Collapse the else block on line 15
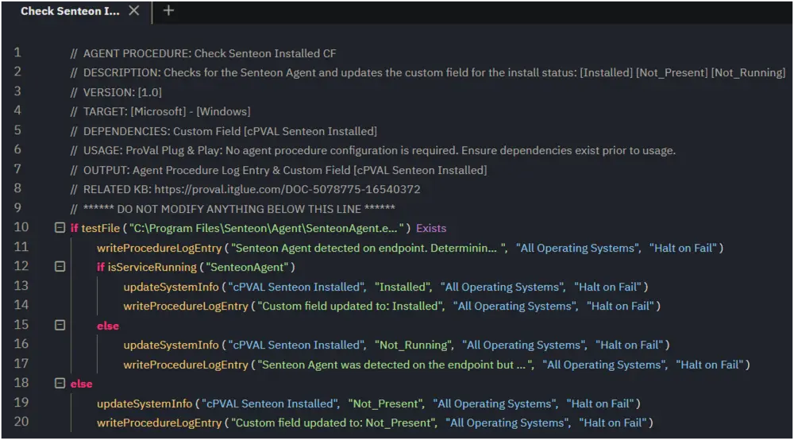The height and width of the screenshot is (440, 794). point(60,325)
